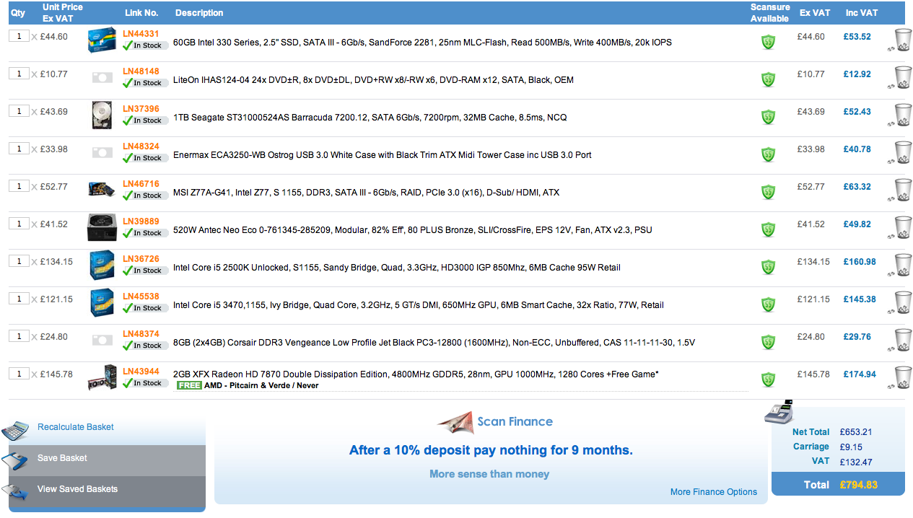Screen dimensions: 913x518
Task: Click quantity field for Enermax case
Action: tap(19, 149)
